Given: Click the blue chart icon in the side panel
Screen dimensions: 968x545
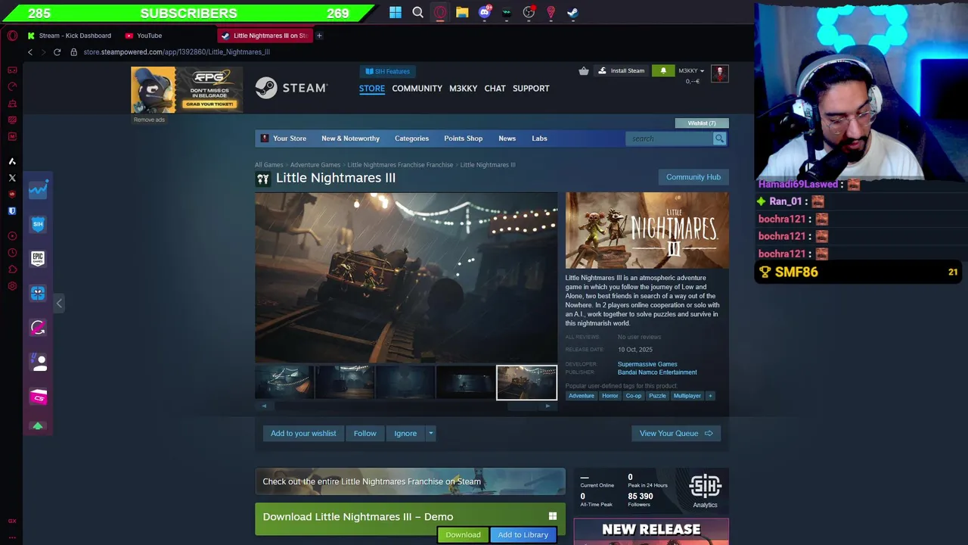Looking at the screenshot, I should 38,189.
